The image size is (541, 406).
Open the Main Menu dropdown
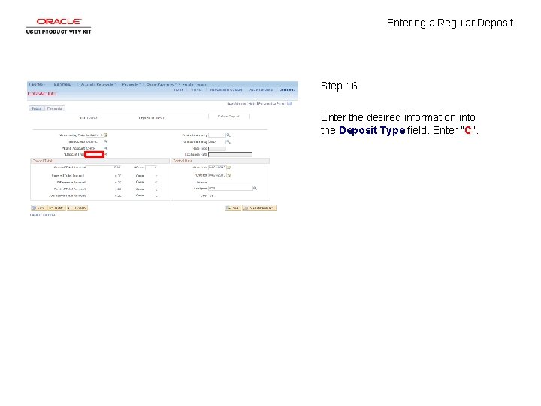(63, 84)
